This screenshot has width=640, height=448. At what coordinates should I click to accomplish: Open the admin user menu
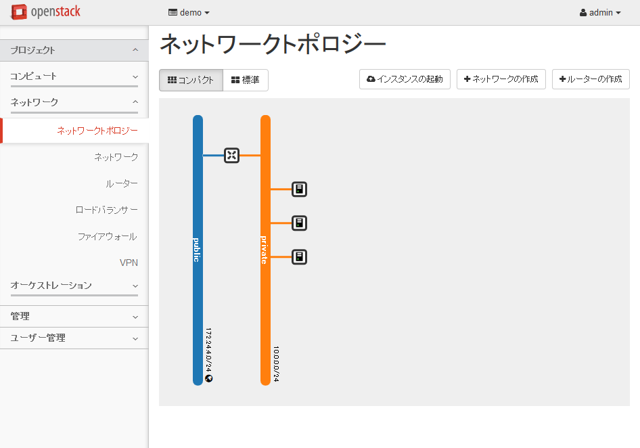[x=600, y=13]
